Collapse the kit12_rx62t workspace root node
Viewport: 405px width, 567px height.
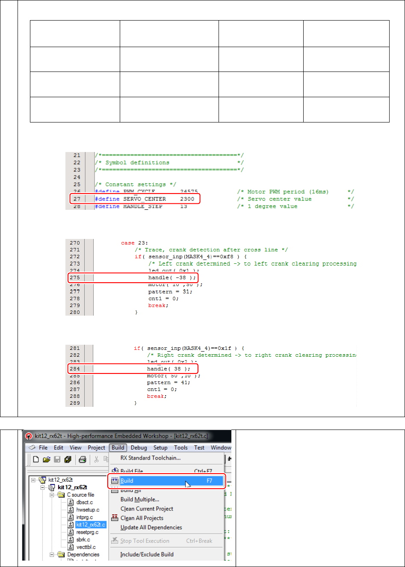point(33,480)
